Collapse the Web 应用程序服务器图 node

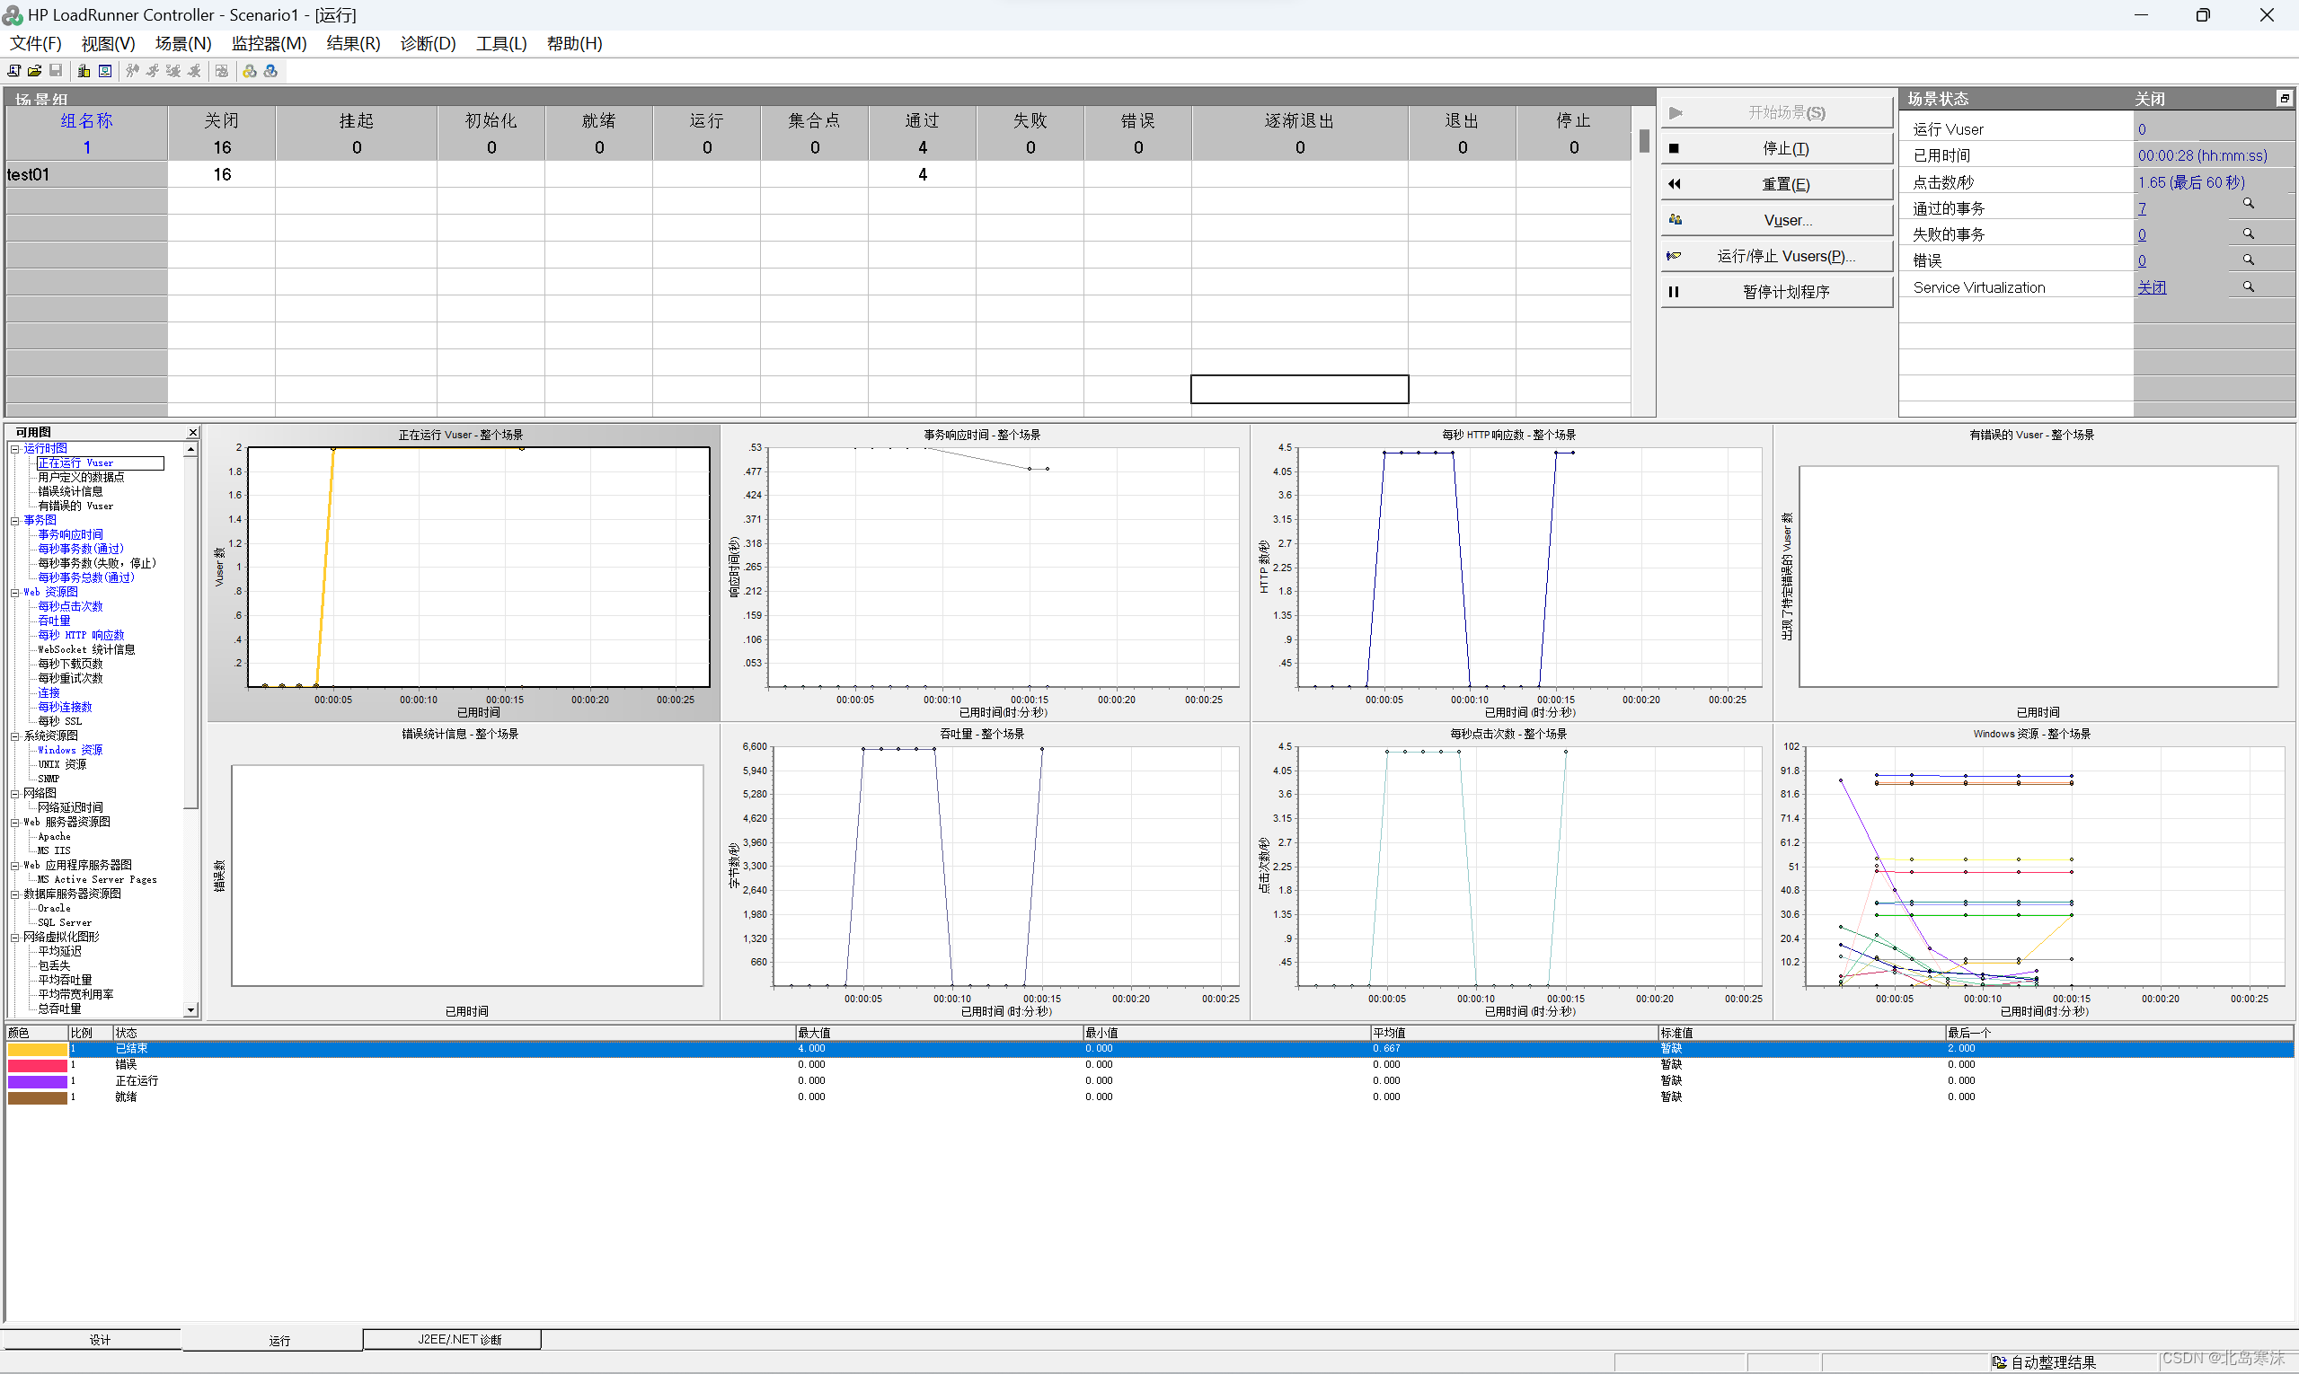[x=14, y=866]
